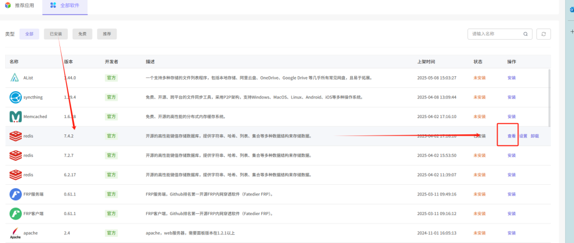Click the syncthing app icon

tap(15, 97)
